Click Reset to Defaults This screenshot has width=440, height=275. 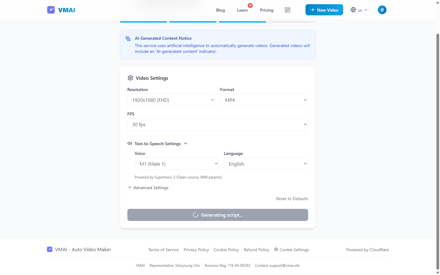point(292,199)
